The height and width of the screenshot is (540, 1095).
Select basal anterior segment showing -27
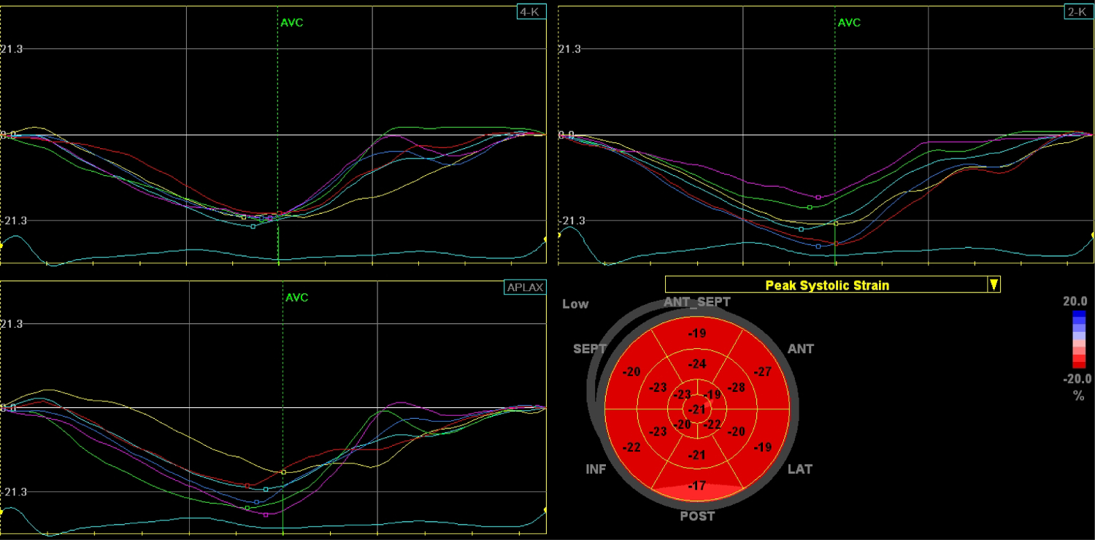coord(763,372)
